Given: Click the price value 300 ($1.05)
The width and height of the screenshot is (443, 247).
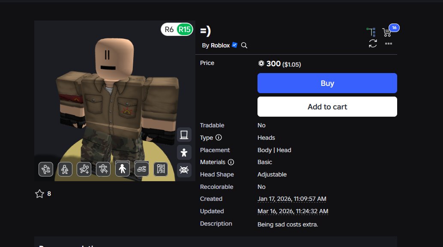Looking at the screenshot, I should tap(283, 64).
